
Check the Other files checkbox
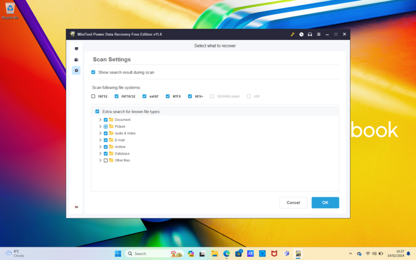(106, 160)
